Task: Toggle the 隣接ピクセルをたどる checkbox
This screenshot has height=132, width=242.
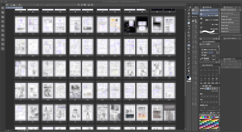Action: tap(202, 50)
